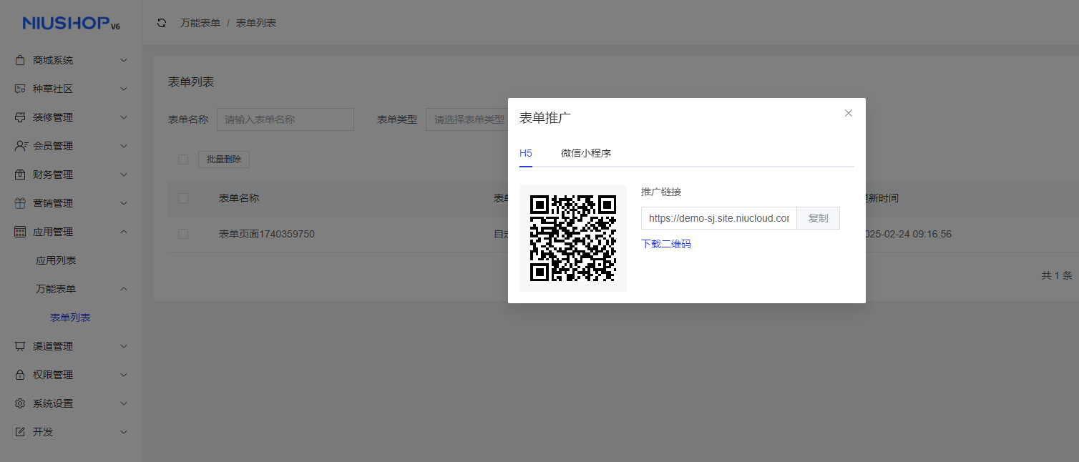Open the 表单类型 dropdown
Image resolution: width=1079 pixels, height=462 pixels.
coord(467,119)
